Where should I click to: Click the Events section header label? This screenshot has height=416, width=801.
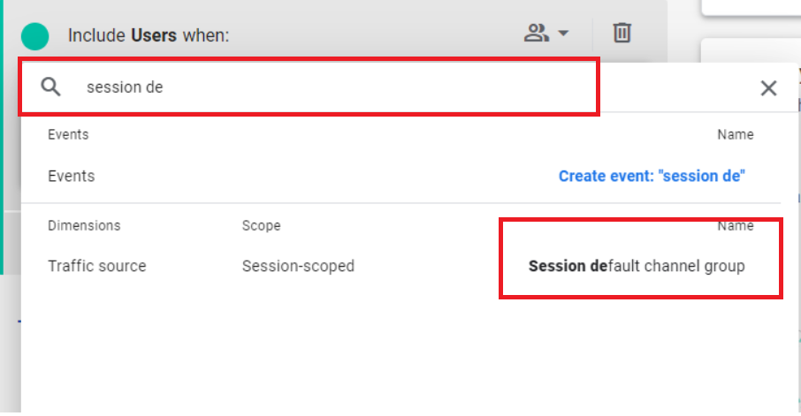[x=68, y=135]
